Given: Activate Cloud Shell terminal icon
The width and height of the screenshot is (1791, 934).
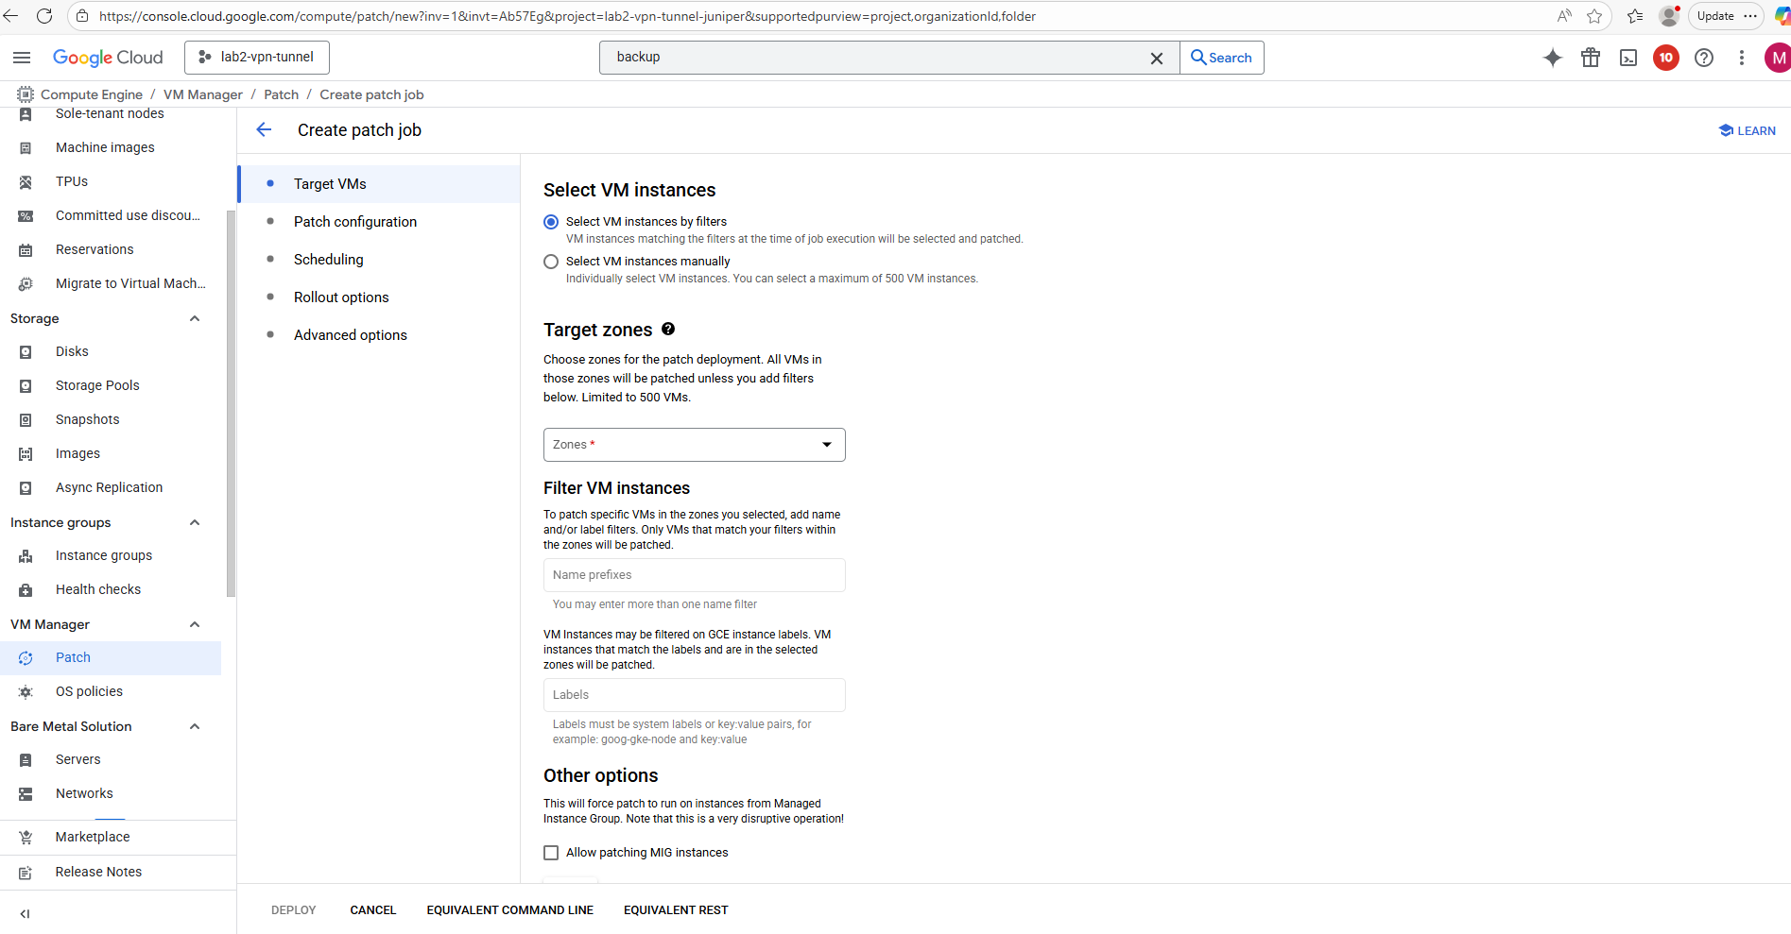Looking at the screenshot, I should pyautogui.click(x=1628, y=58).
